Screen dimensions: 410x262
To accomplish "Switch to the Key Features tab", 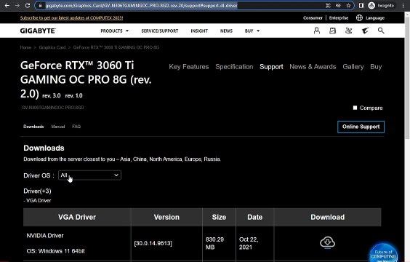I will pos(189,67).
